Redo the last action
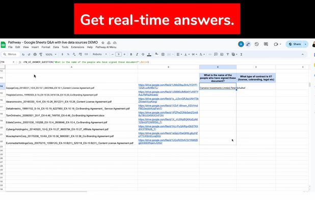This screenshot has height=200, width=315. 29,54
